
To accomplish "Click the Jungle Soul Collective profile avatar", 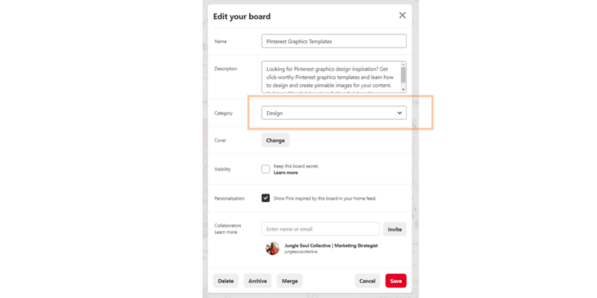I will (x=272, y=248).
